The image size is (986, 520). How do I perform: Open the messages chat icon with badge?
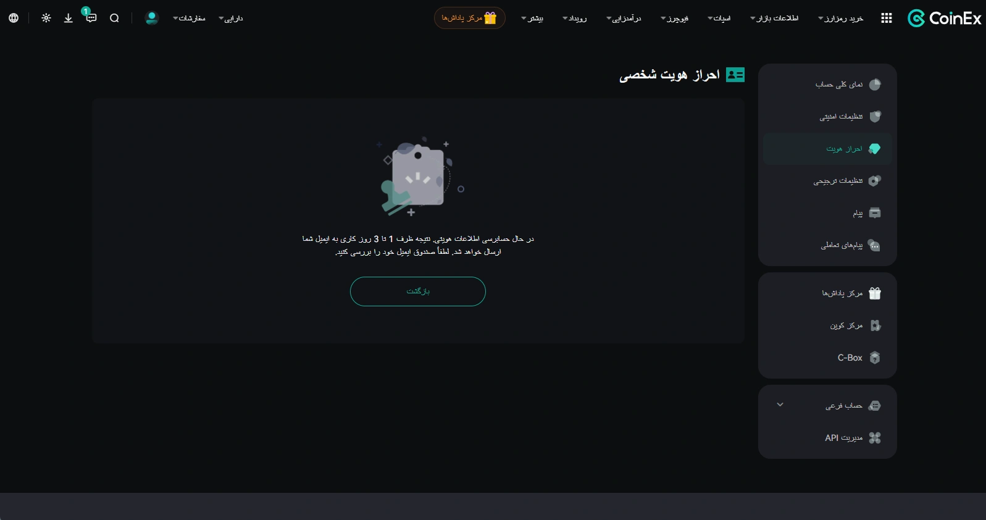tap(91, 17)
